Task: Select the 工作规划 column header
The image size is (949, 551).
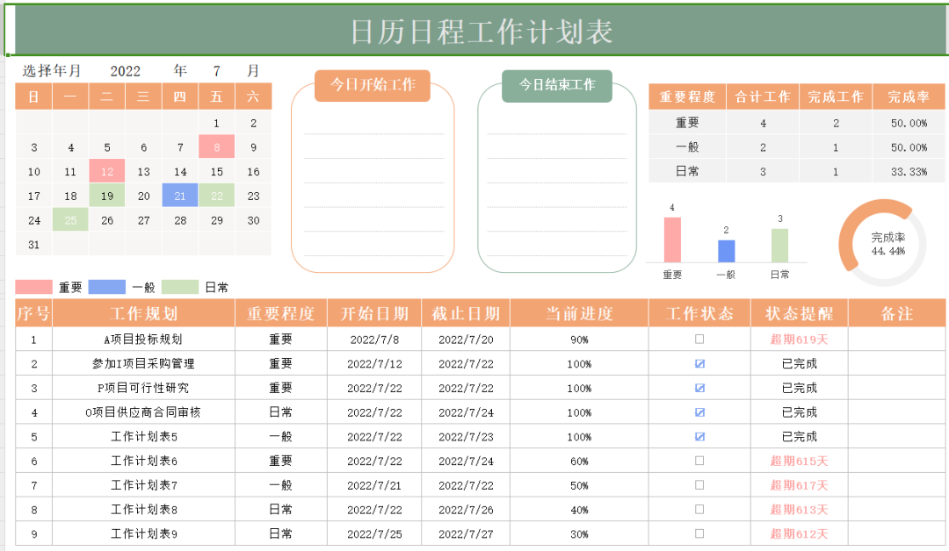Action: click(143, 313)
